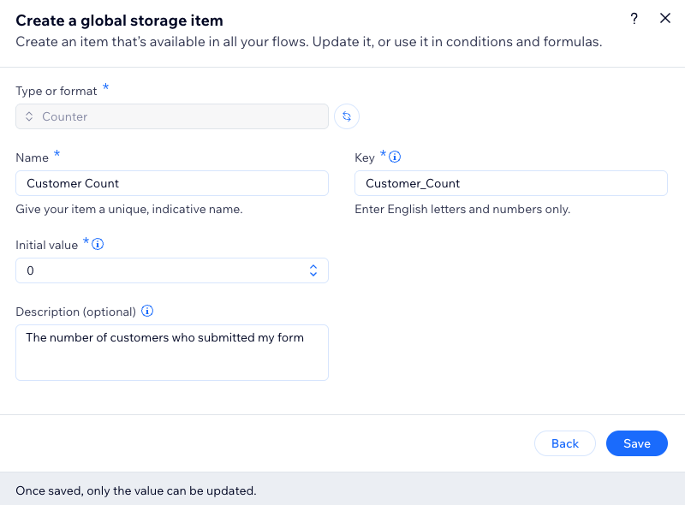Click the Customer Count name field
This screenshot has height=505, width=685.
click(x=171, y=183)
